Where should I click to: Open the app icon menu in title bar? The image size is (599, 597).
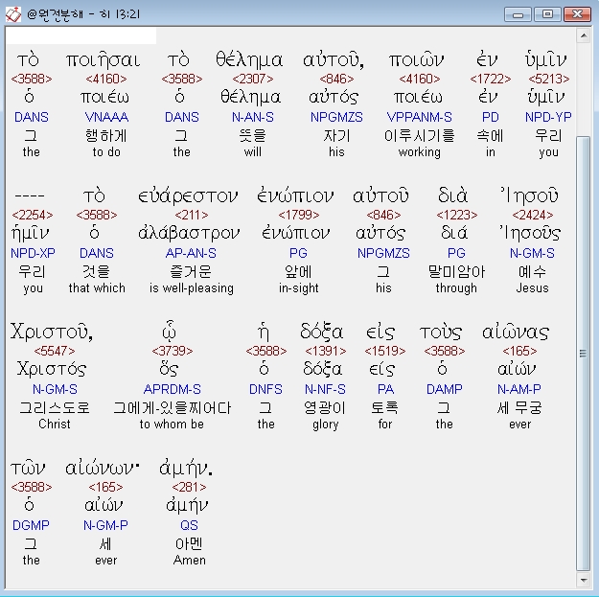point(13,14)
